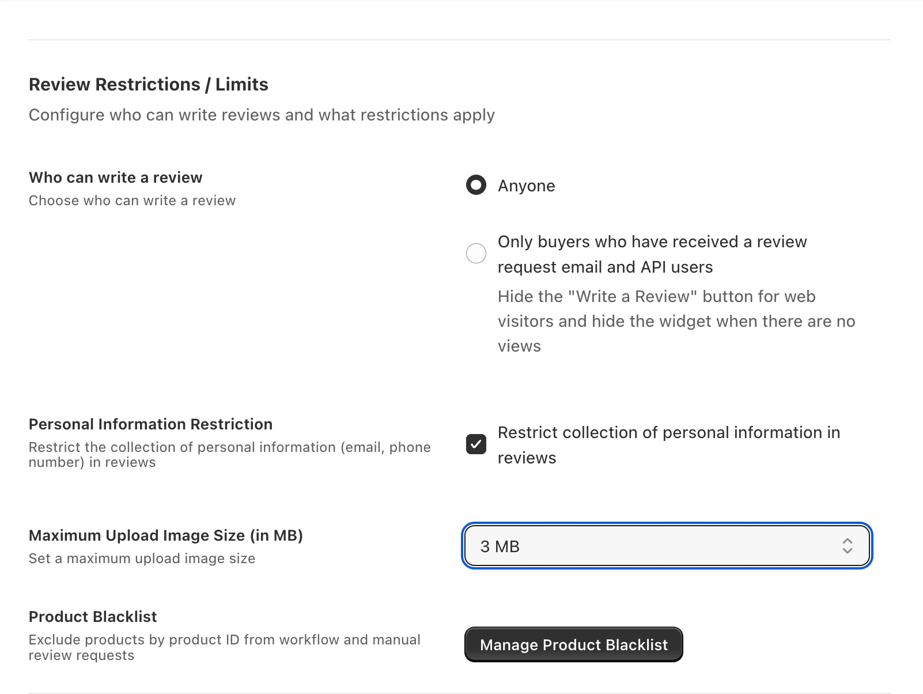This screenshot has height=694, width=923.
Task: Click the Product Blacklist label
Action: coord(93,616)
